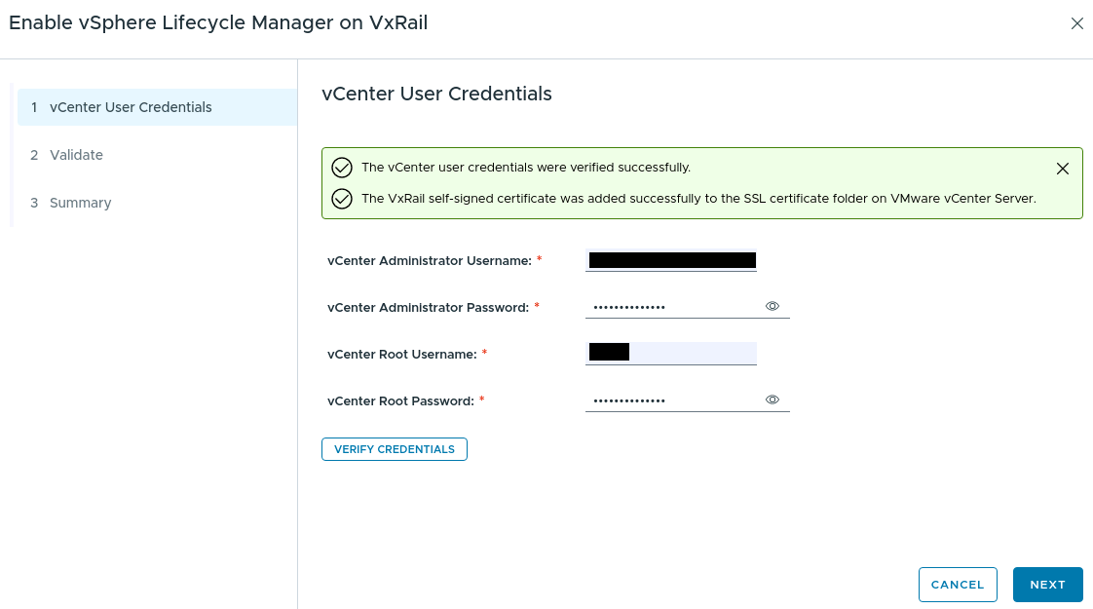Viewport: 1093px width, 609px height.
Task: Click the vCenter User Credentials page heading
Action: 436,94
